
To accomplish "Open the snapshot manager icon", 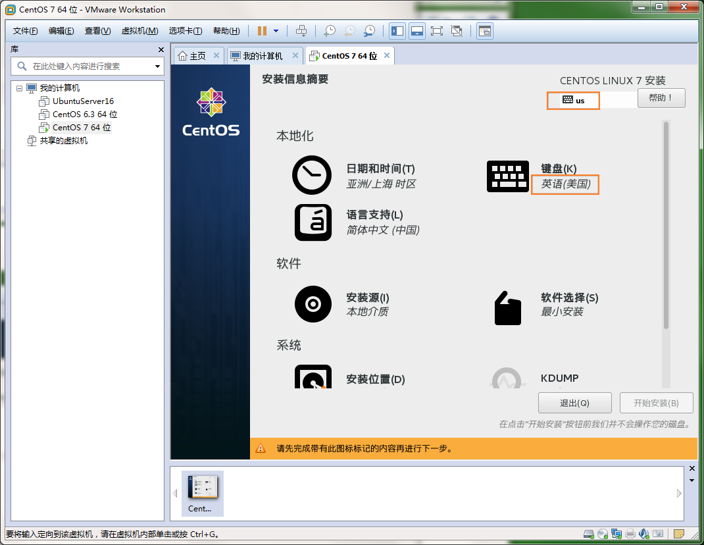I will 369,31.
